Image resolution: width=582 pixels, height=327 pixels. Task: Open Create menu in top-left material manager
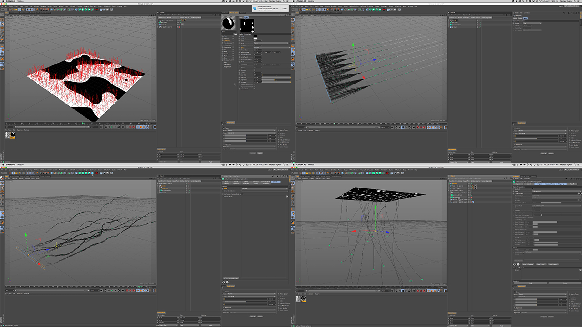[9, 130]
